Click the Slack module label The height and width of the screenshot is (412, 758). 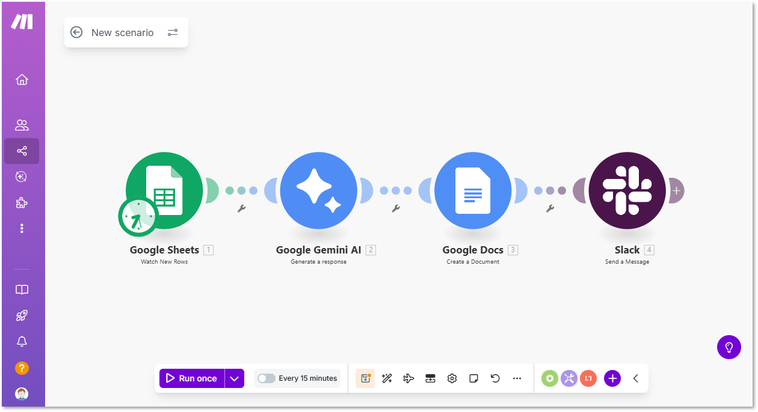tap(627, 250)
